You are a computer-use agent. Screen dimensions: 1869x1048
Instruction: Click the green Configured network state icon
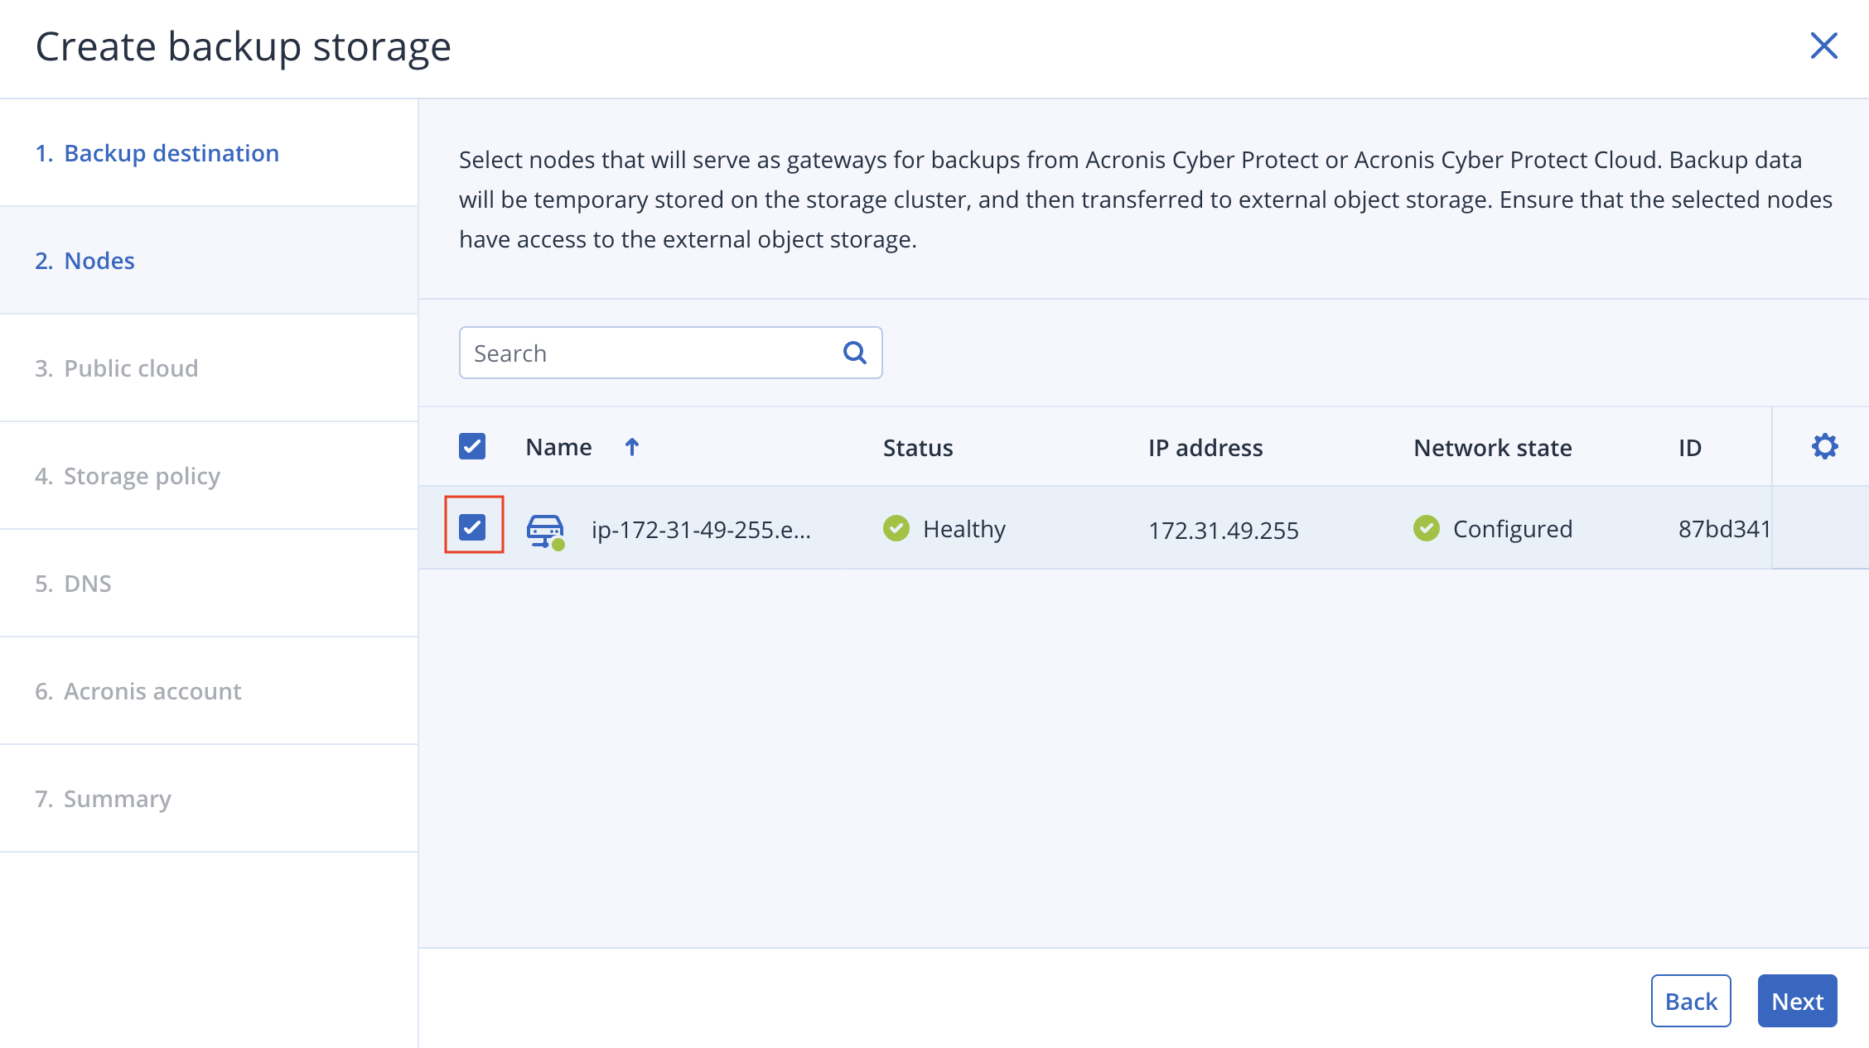pyautogui.click(x=1426, y=528)
